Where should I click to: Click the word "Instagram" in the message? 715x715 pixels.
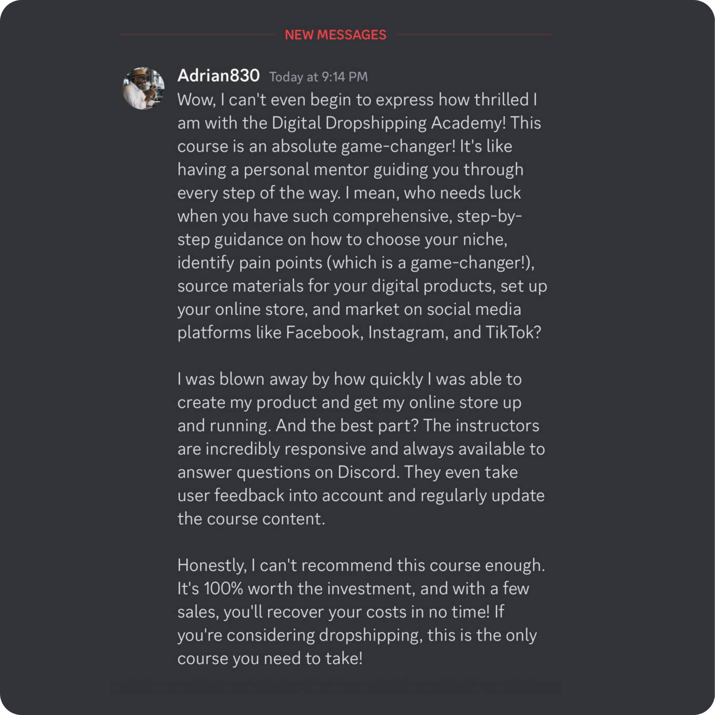coord(408,333)
